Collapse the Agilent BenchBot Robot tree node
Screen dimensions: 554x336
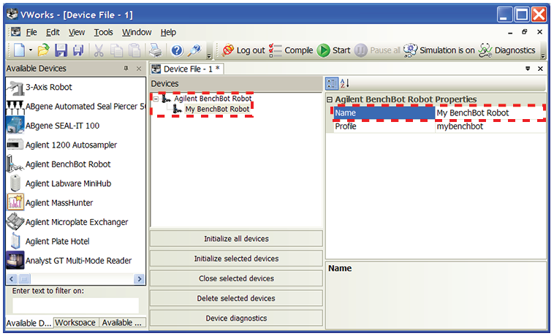click(x=156, y=99)
